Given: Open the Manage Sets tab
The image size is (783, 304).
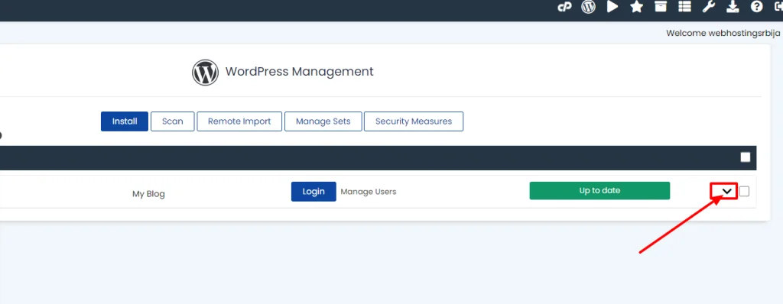Looking at the screenshot, I should pos(323,121).
